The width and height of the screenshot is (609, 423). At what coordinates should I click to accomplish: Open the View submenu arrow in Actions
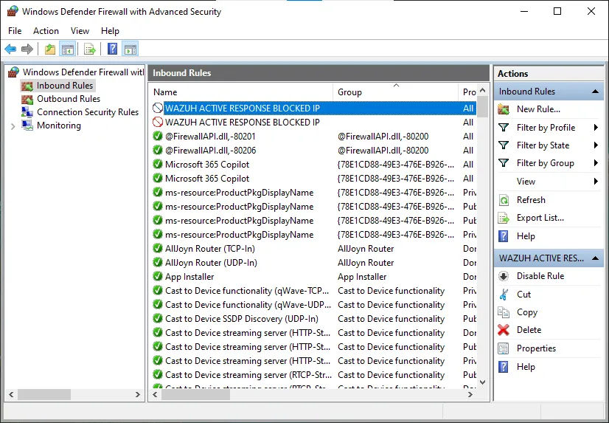[596, 181]
